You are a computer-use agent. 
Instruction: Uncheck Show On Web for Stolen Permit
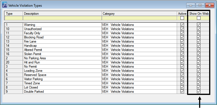199,54
